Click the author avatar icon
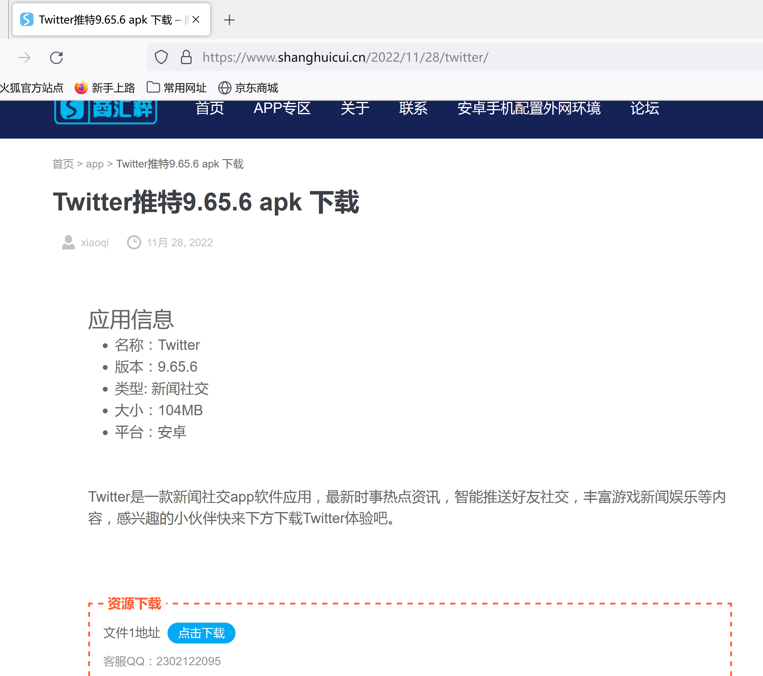763x676 pixels. coord(68,242)
